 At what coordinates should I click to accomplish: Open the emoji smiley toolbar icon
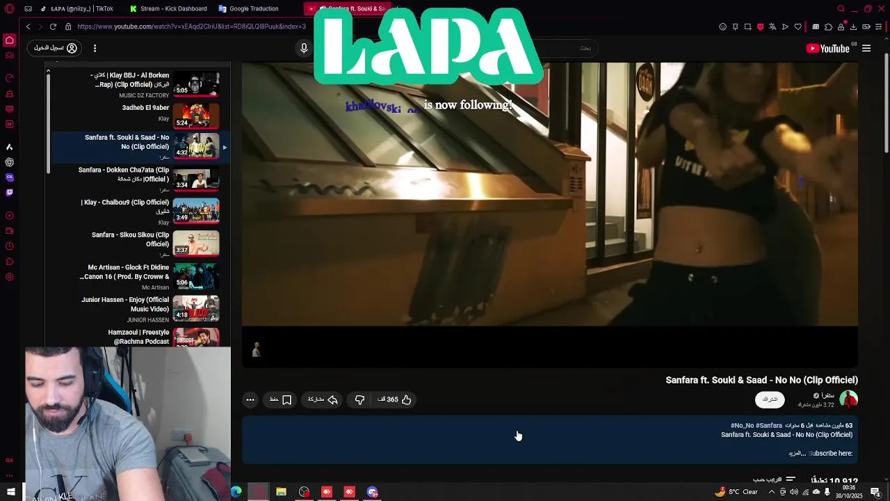coord(723,26)
